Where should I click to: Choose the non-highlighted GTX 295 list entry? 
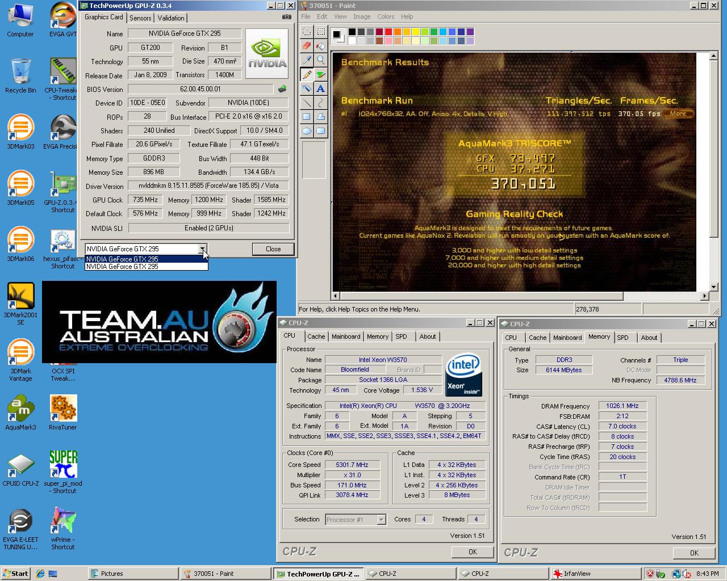pyautogui.click(x=146, y=266)
